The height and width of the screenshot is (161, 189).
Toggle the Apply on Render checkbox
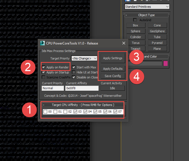point(43,67)
